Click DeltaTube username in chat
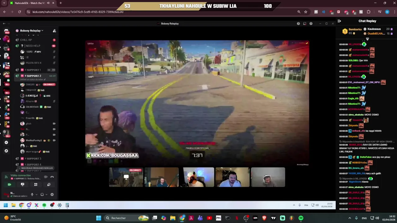 [x=366, y=157]
